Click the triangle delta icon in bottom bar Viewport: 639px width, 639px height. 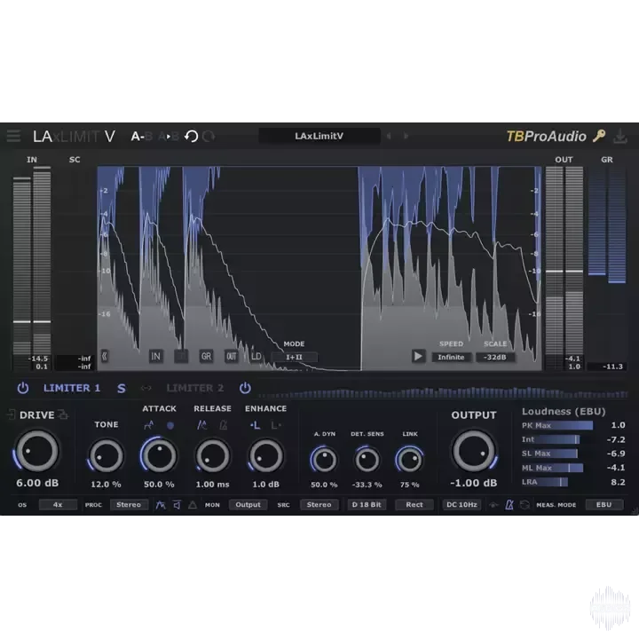[x=193, y=505]
